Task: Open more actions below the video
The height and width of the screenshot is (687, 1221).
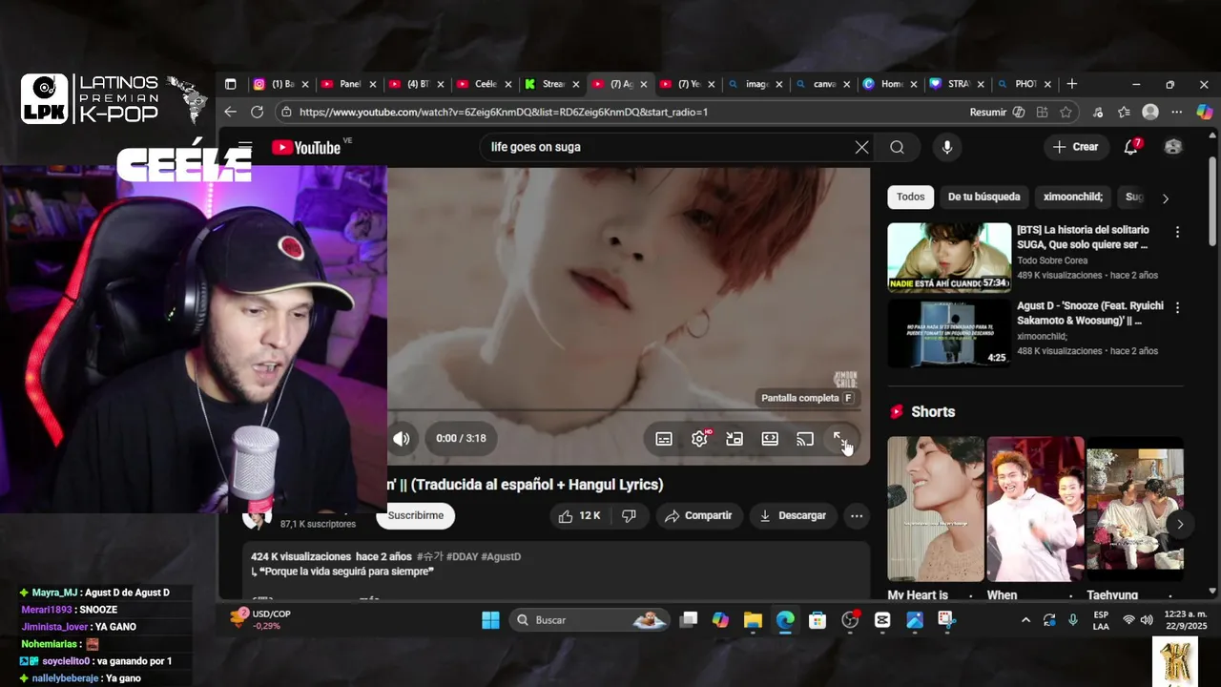Action: (x=857, y=515)
